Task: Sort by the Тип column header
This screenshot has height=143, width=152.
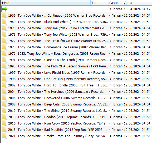Action: click(x=100, y=3)
